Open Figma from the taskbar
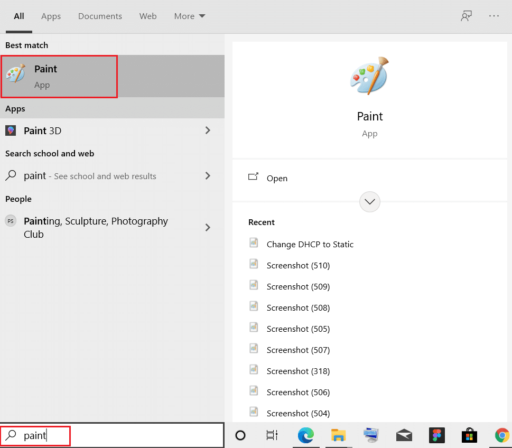Screen dimensions: 512x448 pyautogui.click(x=436, y=435)
